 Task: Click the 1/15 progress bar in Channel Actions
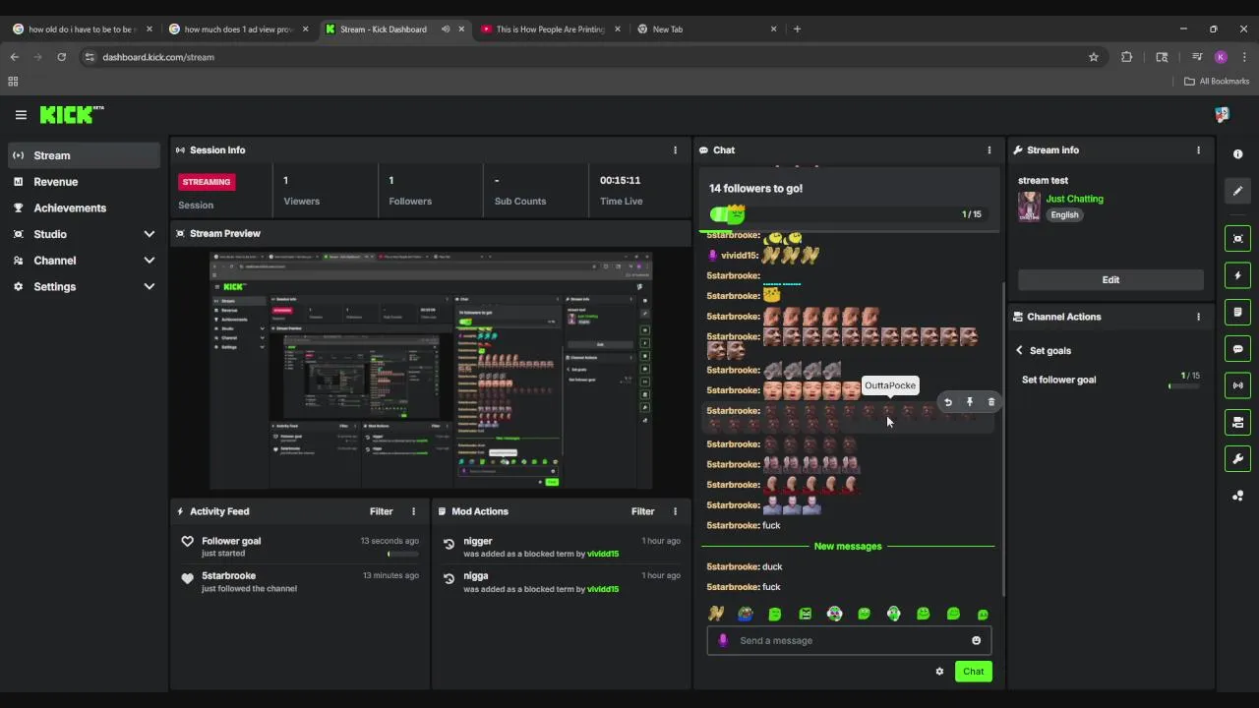[1184, 386]
